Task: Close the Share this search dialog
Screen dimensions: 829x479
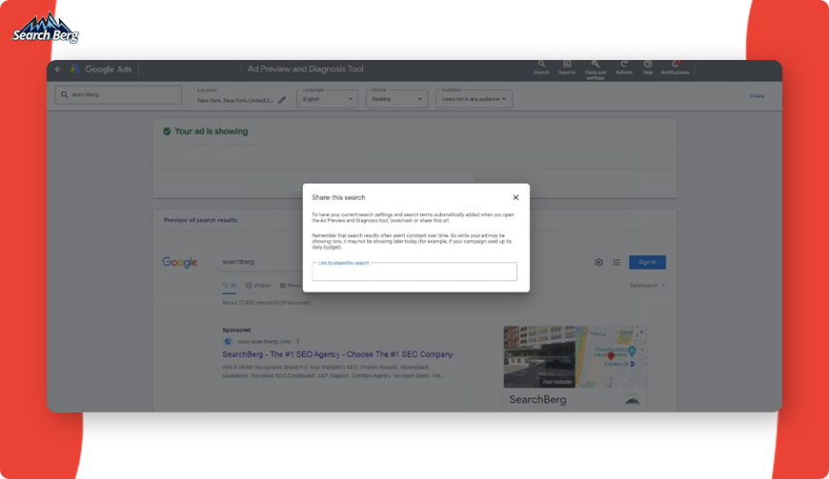Action: pyautogui.click(x=516, y=197)
